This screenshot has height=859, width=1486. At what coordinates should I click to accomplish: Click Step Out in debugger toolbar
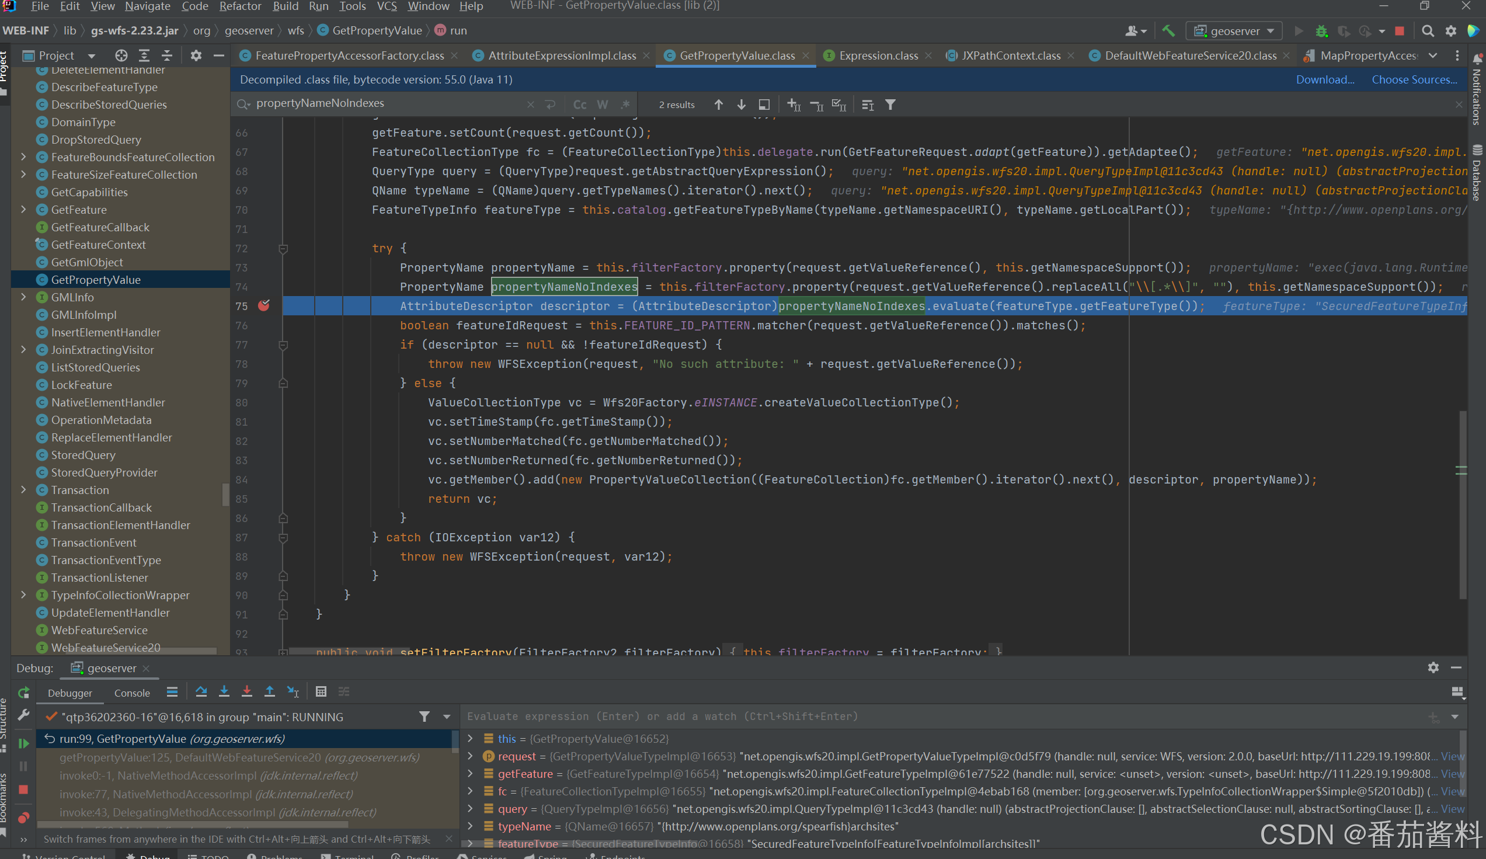tap(270, 691)
